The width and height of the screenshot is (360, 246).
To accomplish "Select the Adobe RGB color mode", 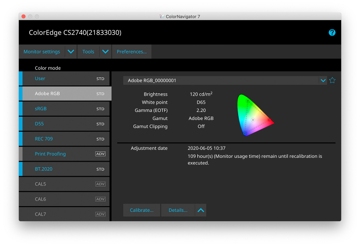I will (x=65, y=94).
